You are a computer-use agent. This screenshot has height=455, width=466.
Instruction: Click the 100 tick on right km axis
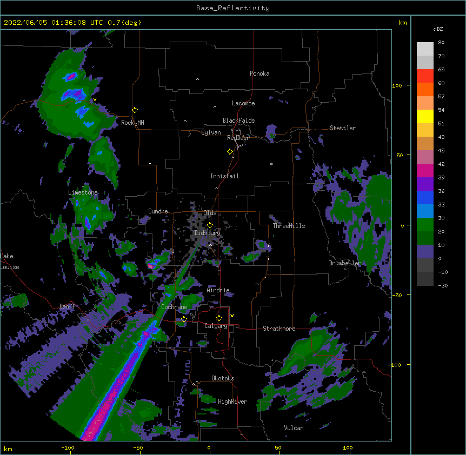tap(397, 85)
